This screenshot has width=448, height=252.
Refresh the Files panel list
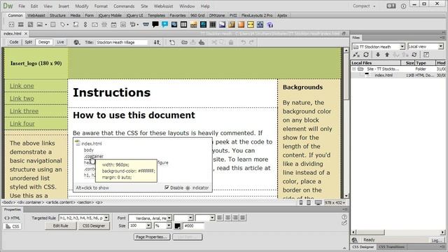[366, 55]
